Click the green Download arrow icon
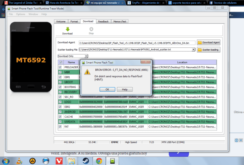The width and height of the screenshot is (244, 165). [67, 29]
